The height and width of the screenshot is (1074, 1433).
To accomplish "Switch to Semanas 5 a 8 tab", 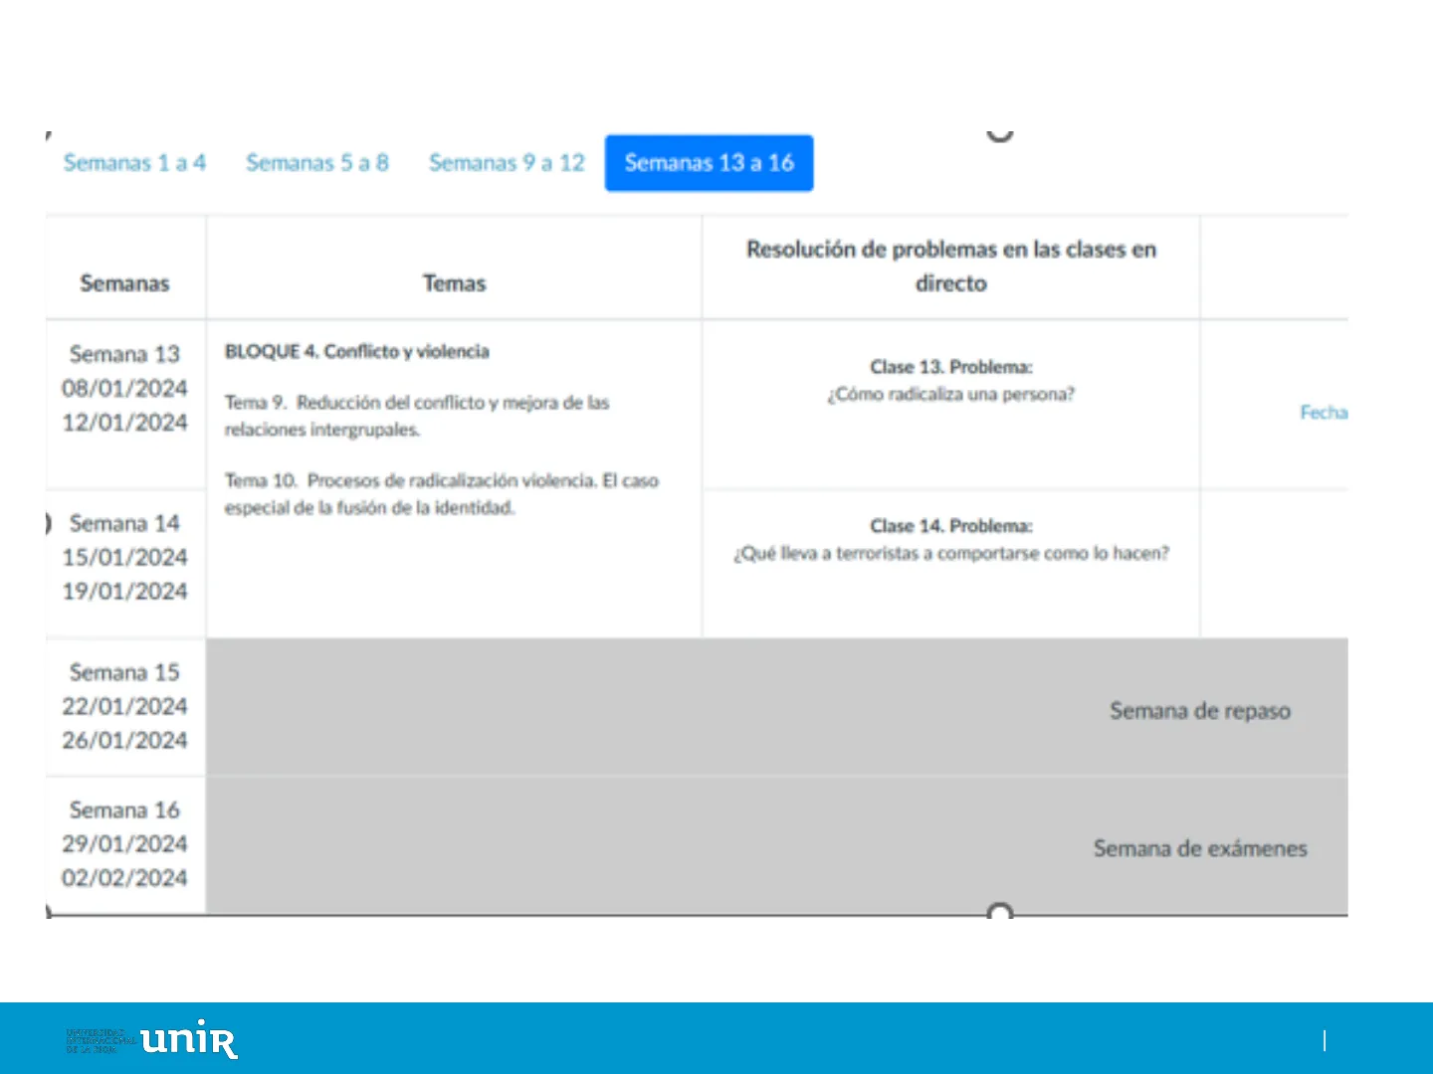I will 316,163.
